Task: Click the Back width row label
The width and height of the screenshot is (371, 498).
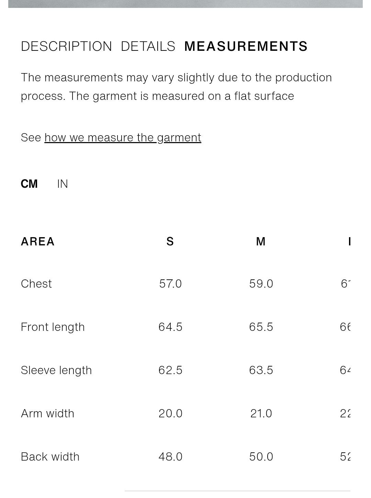Action: [x=50, y=457]
